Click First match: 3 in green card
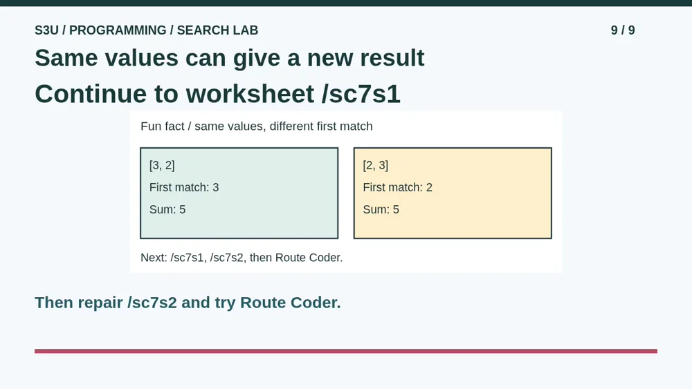 pos(184,188)
